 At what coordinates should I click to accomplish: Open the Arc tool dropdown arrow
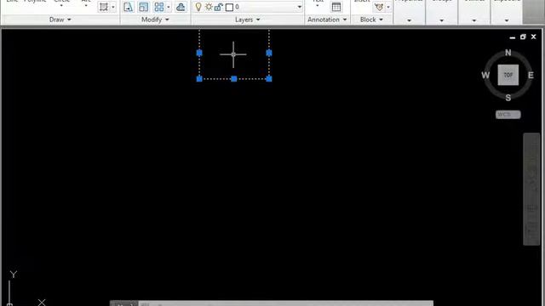86,6
